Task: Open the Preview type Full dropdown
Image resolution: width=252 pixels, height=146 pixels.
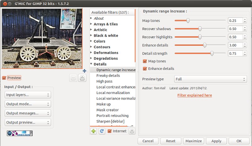Action: 210,79
